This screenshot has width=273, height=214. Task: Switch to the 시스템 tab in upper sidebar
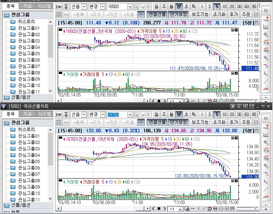(x=45, y=6)
